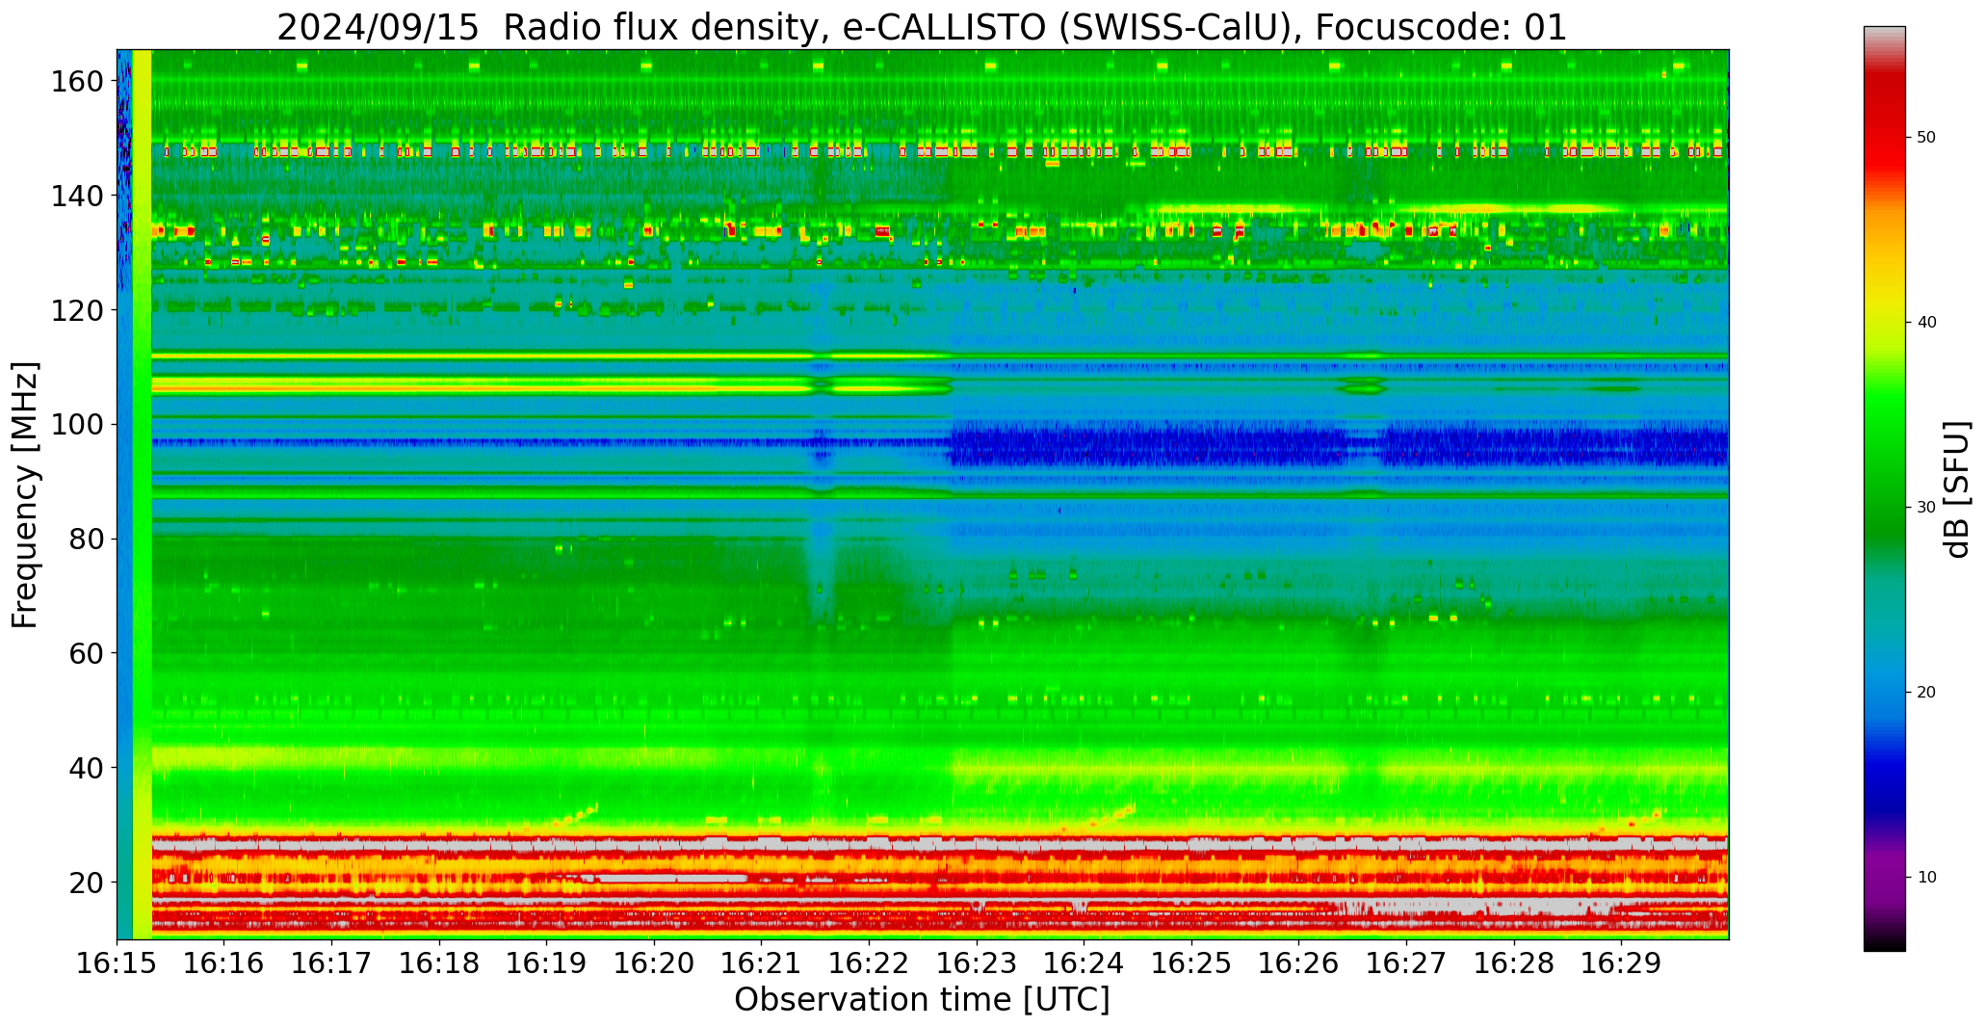
Task: Click the 16:24 time tick label
Action: click(x=1084, y=963)
